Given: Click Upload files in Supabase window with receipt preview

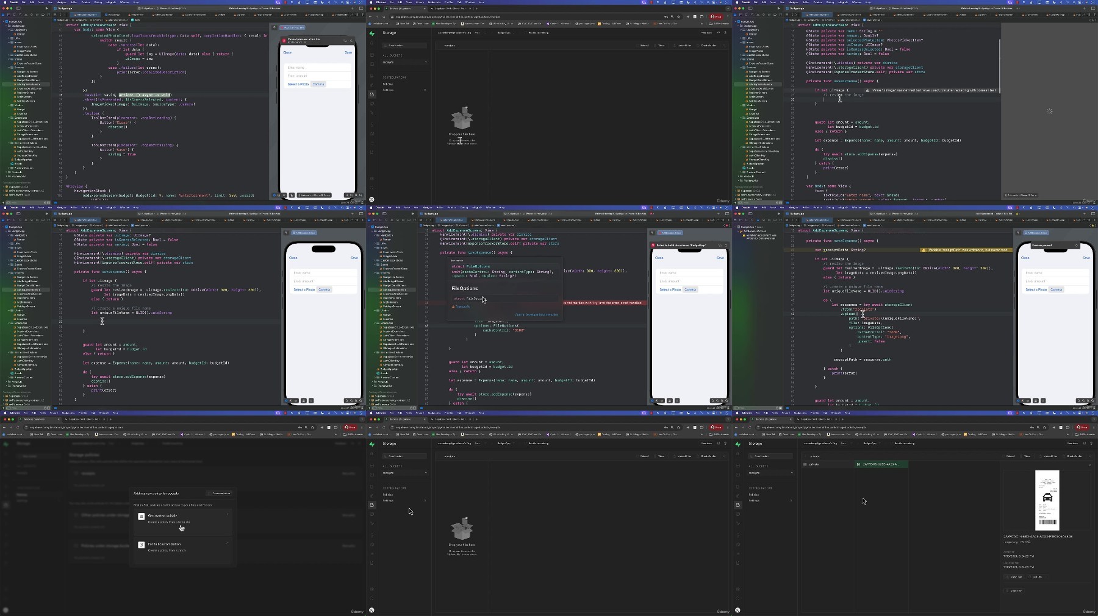Looking at the screenshot, I should click(x=1049, y=456).
